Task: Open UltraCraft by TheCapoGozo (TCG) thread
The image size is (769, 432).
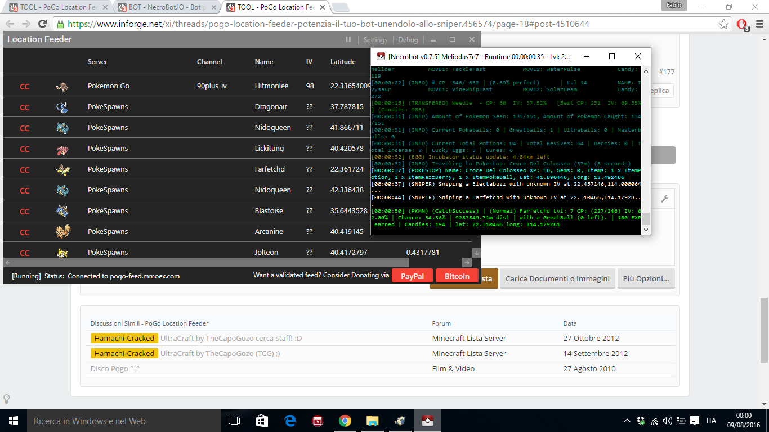Action: (x=220, y=354)
